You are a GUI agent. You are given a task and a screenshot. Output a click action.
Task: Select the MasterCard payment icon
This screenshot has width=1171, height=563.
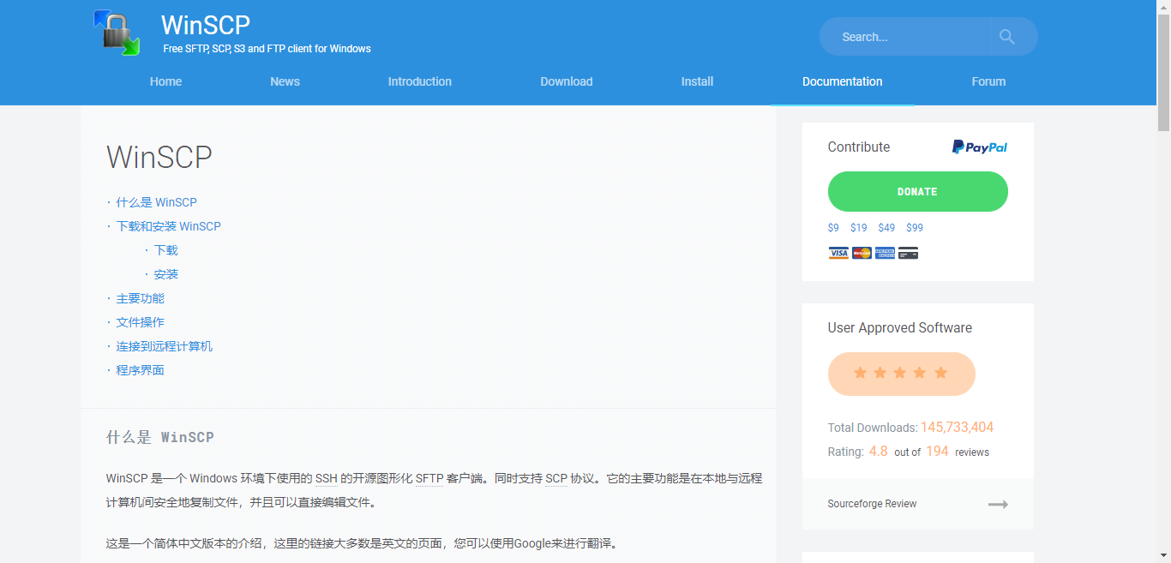(x=862, y=252)
